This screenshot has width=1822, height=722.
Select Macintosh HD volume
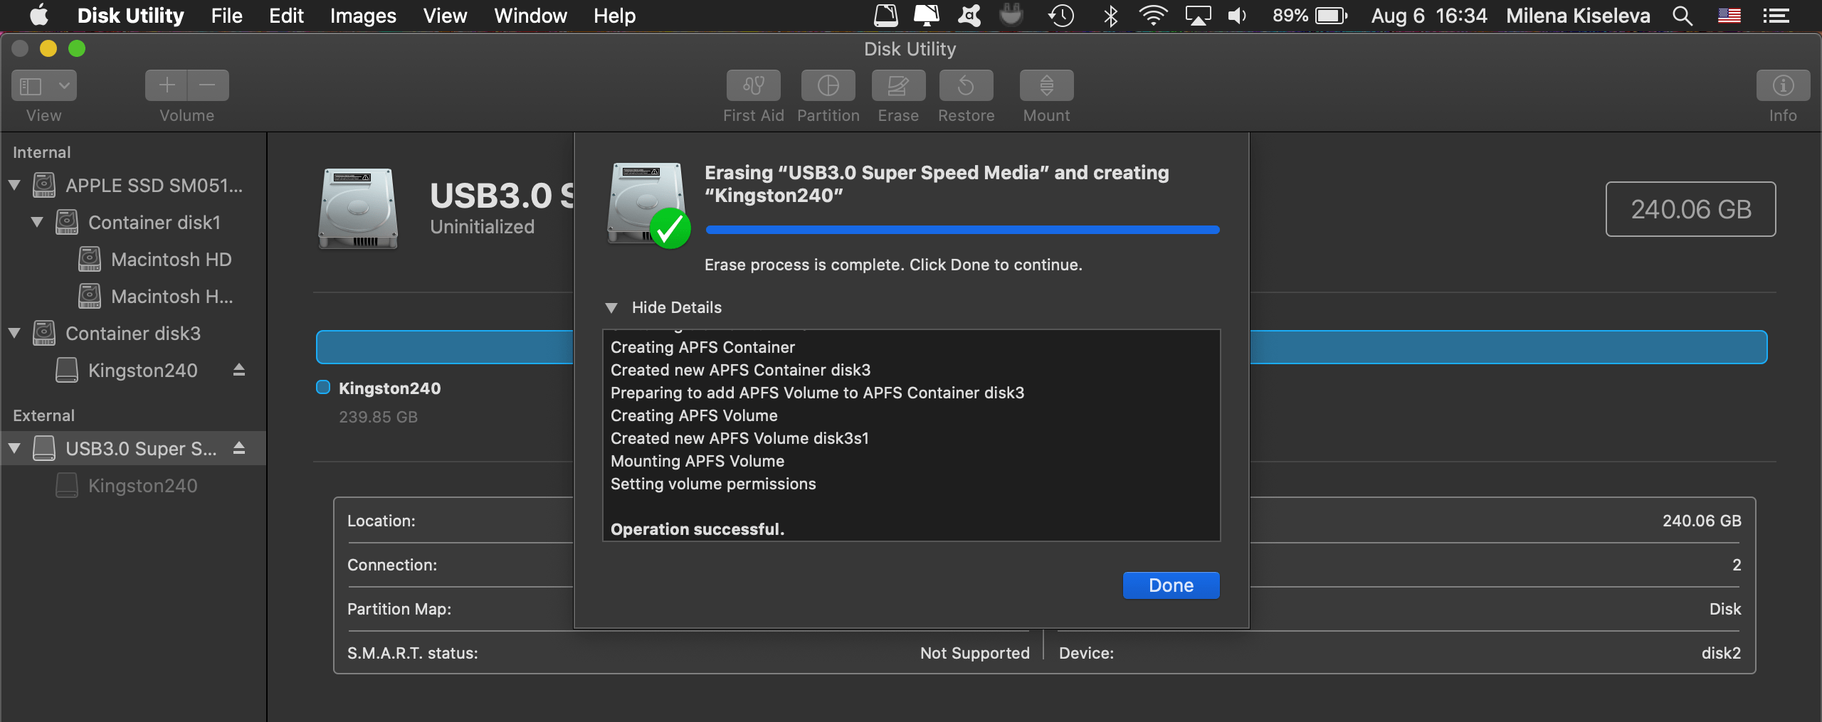click(155, 260)
